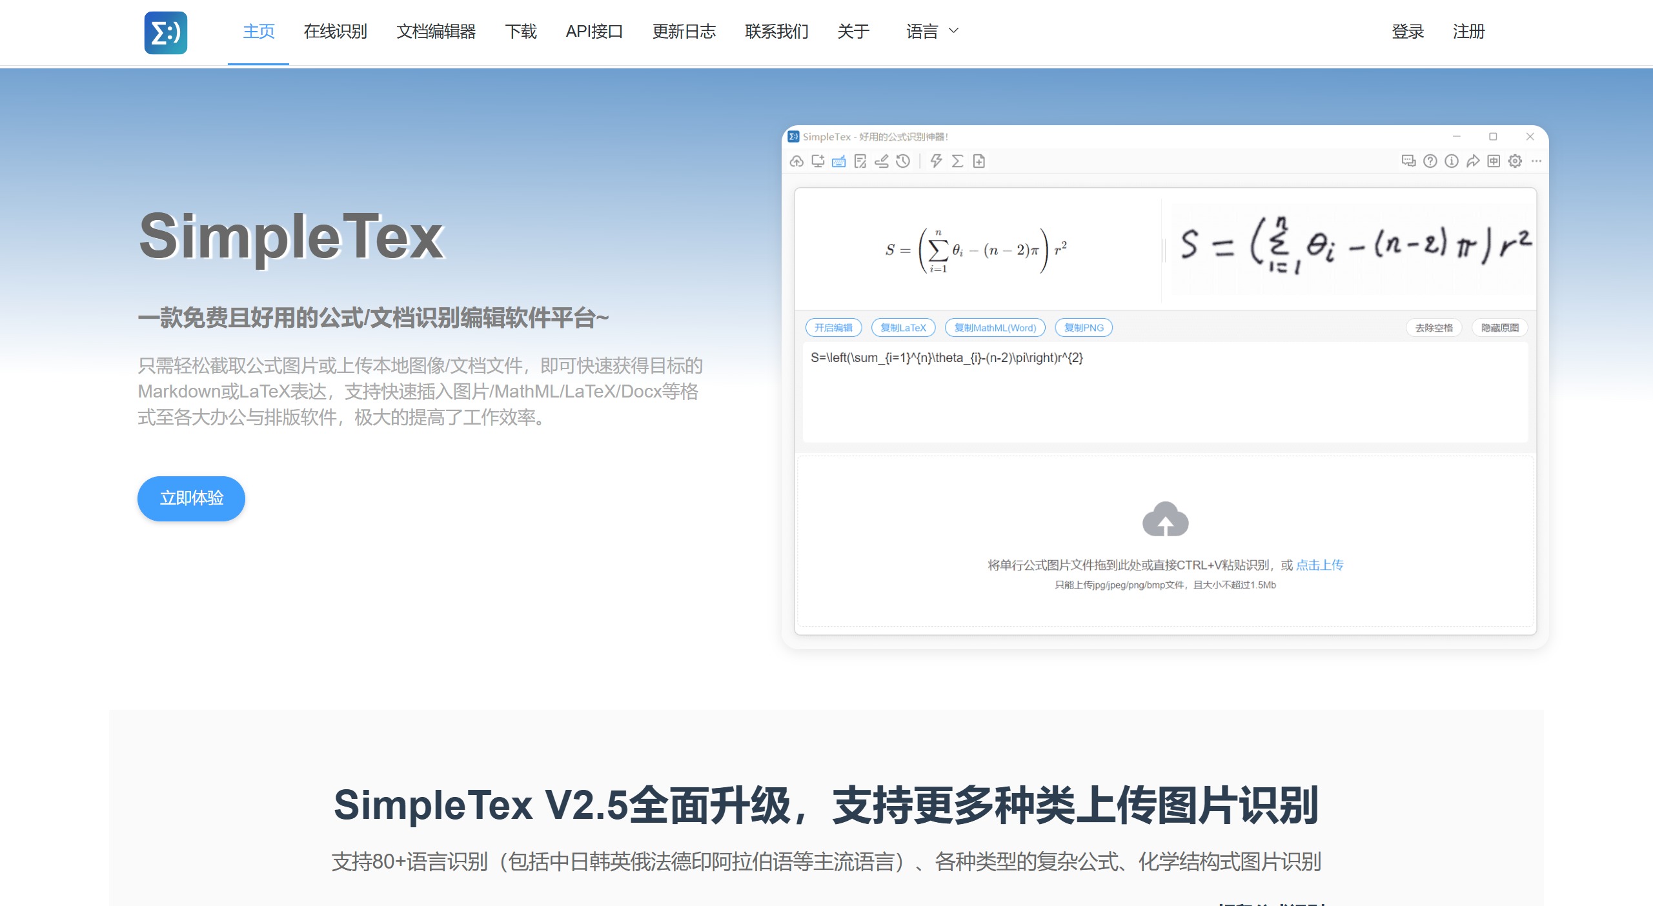
Task: Click the share arrow icon
Action: coord(1473,161)
